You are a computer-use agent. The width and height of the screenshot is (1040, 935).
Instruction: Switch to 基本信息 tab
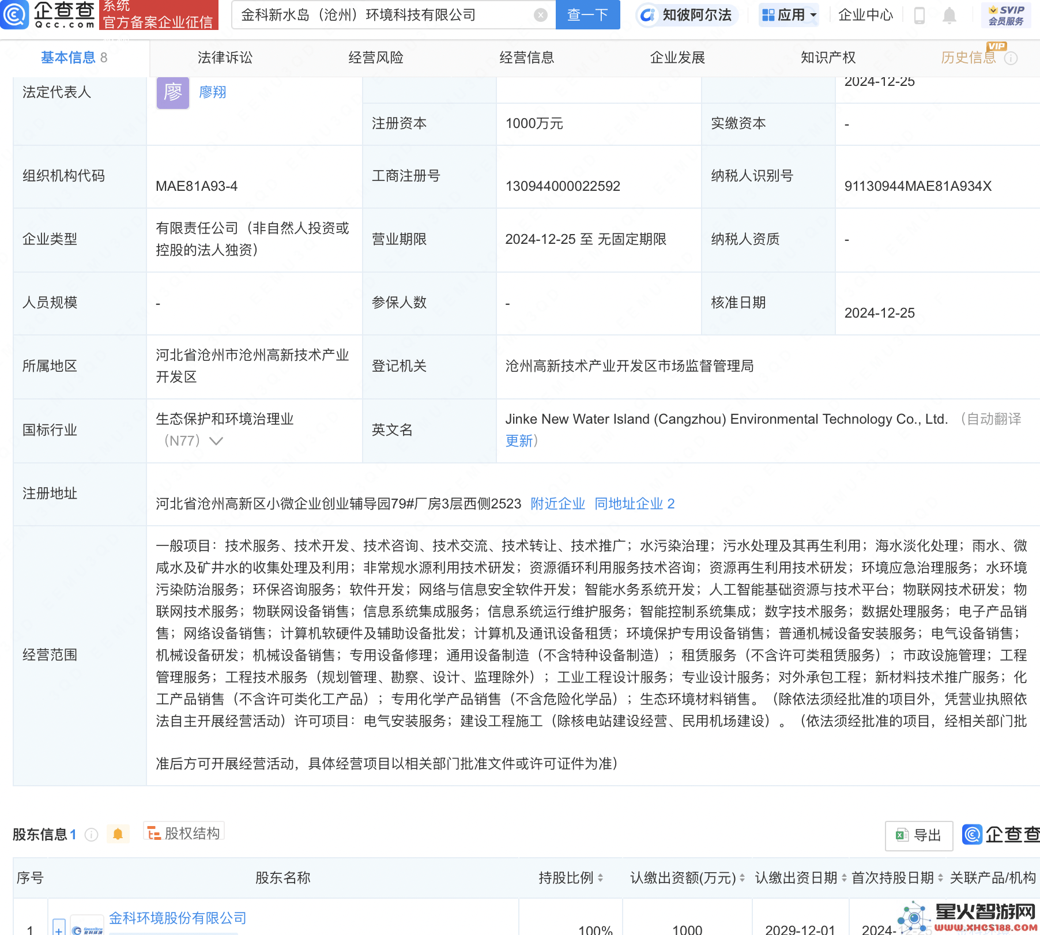(74, 58)
